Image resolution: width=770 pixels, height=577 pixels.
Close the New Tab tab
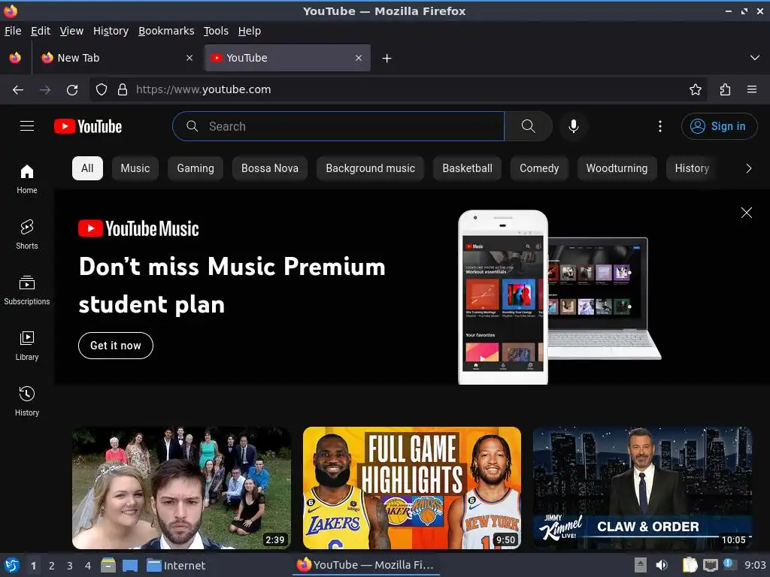tap(189, 58)
